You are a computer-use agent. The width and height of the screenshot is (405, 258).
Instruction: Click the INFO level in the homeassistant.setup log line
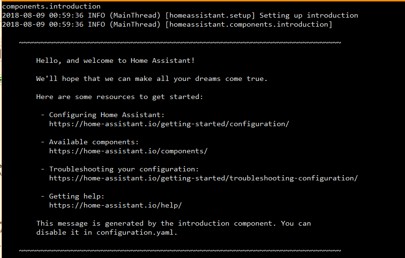(x=96, y=15)
